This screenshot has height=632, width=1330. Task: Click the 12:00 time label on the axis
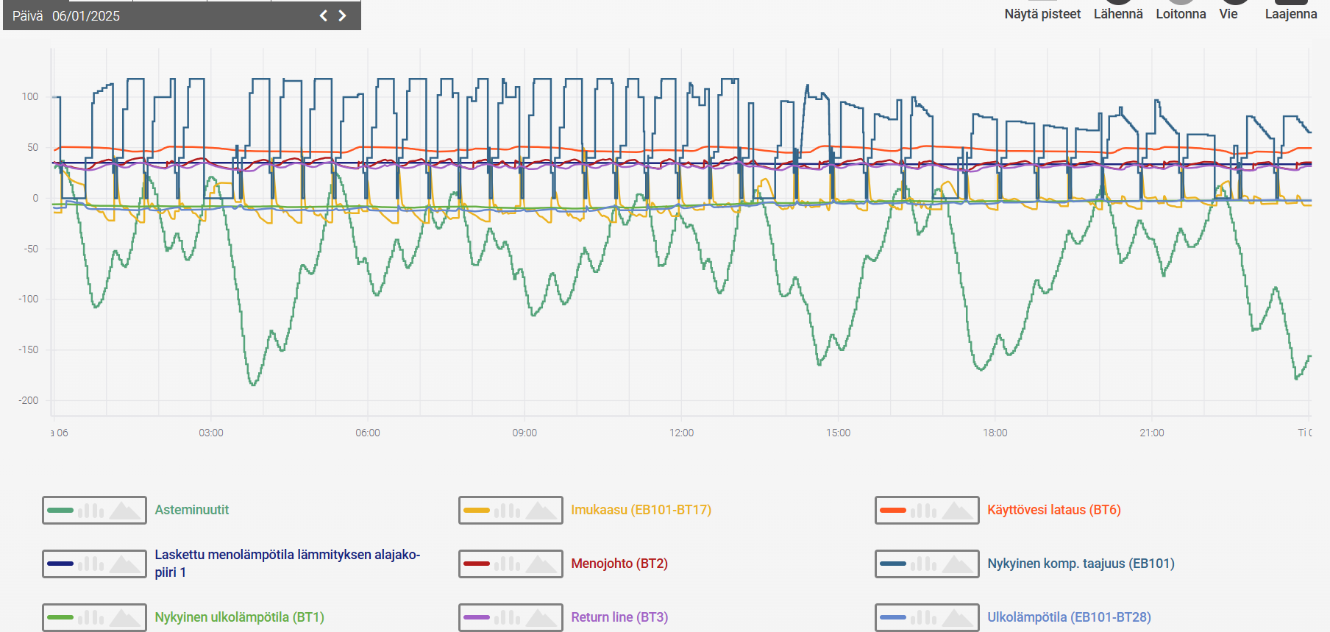coord(681,433)
